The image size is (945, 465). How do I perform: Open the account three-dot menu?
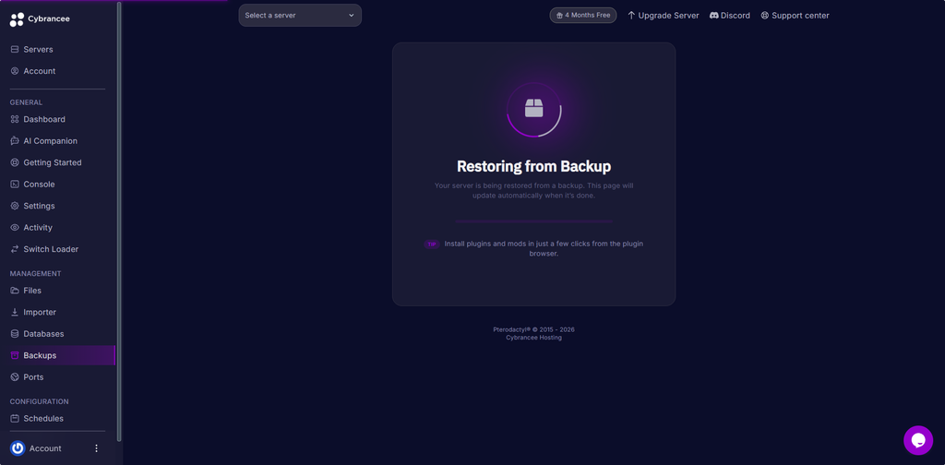[x=96, y=448]
